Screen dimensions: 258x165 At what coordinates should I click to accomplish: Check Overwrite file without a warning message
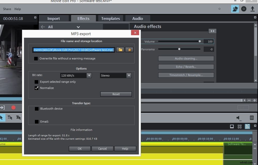click(36, 58)
